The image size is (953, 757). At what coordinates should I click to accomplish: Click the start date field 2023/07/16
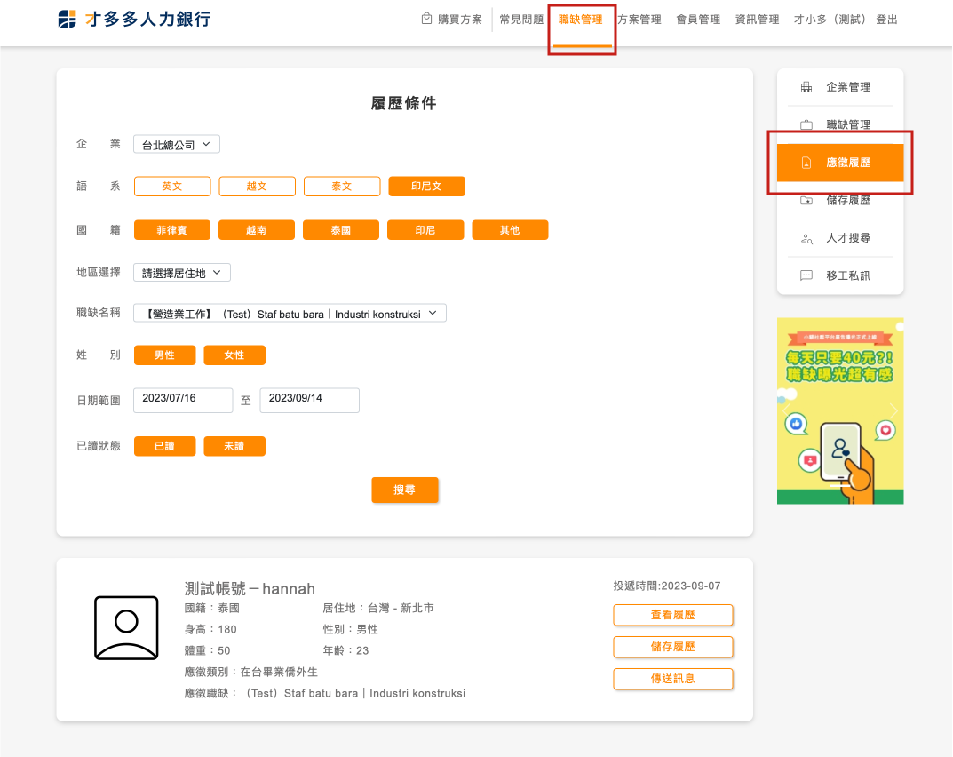[183, 400]
